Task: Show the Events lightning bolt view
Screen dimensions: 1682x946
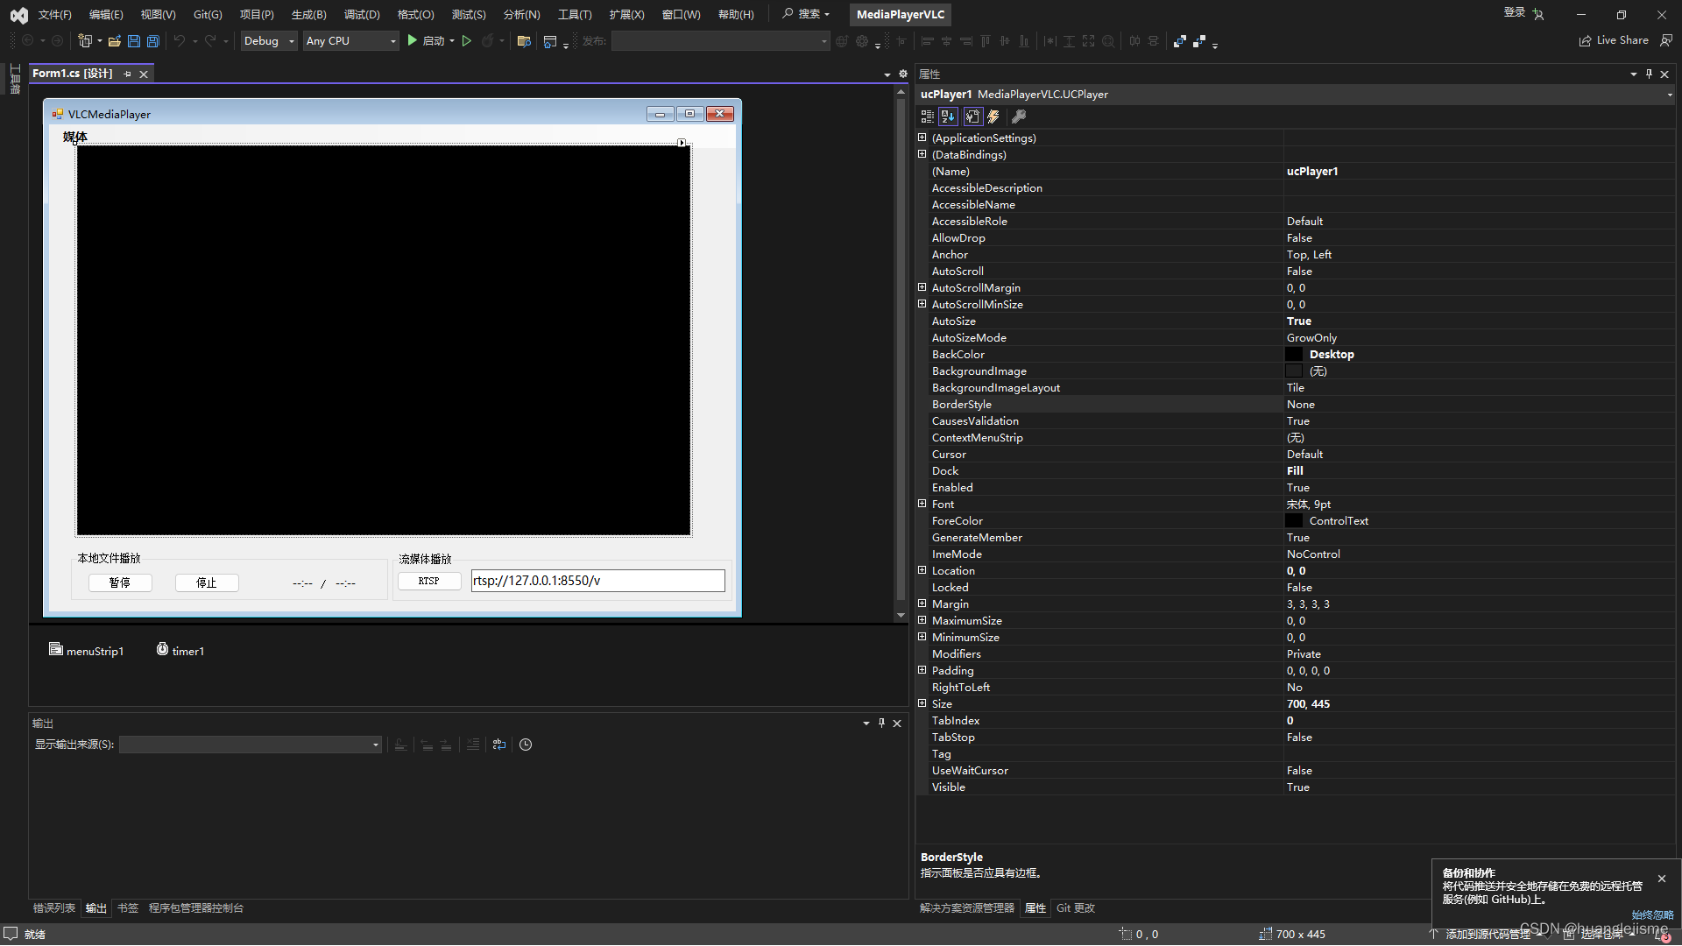Action: (993, 116)
